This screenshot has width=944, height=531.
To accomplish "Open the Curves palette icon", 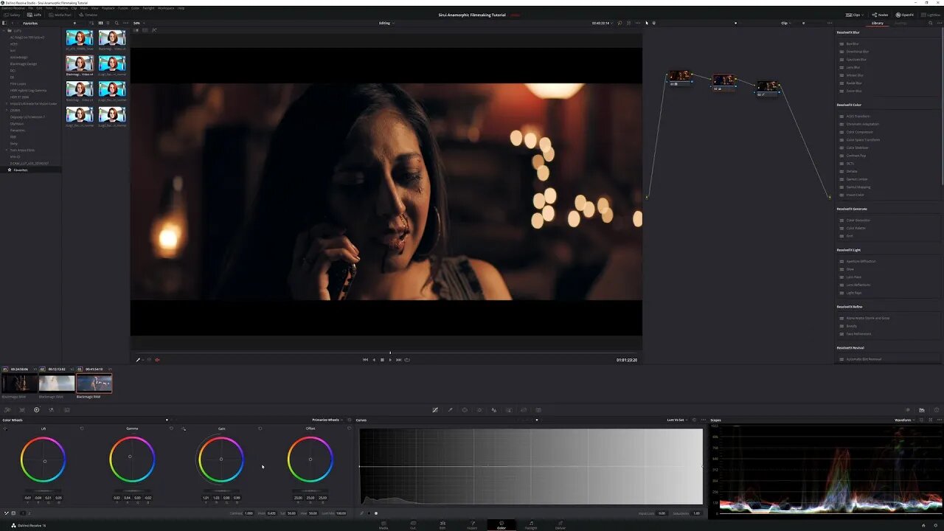I will click(x=435, y=410).
